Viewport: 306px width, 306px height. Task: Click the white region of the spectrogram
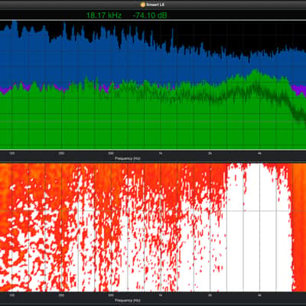[x=252, y=229]
